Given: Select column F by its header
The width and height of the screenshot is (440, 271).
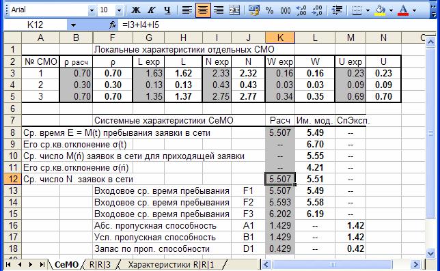Looking at the screenshot, I should click(x=113, y=38).
